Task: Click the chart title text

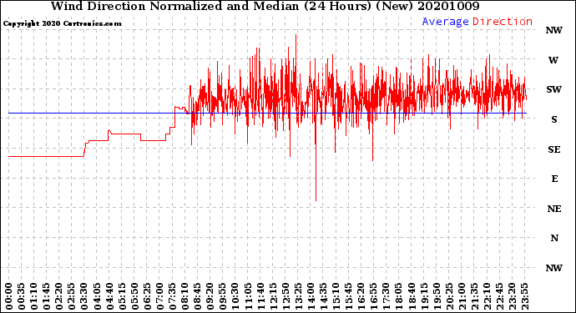Action: 265,6
